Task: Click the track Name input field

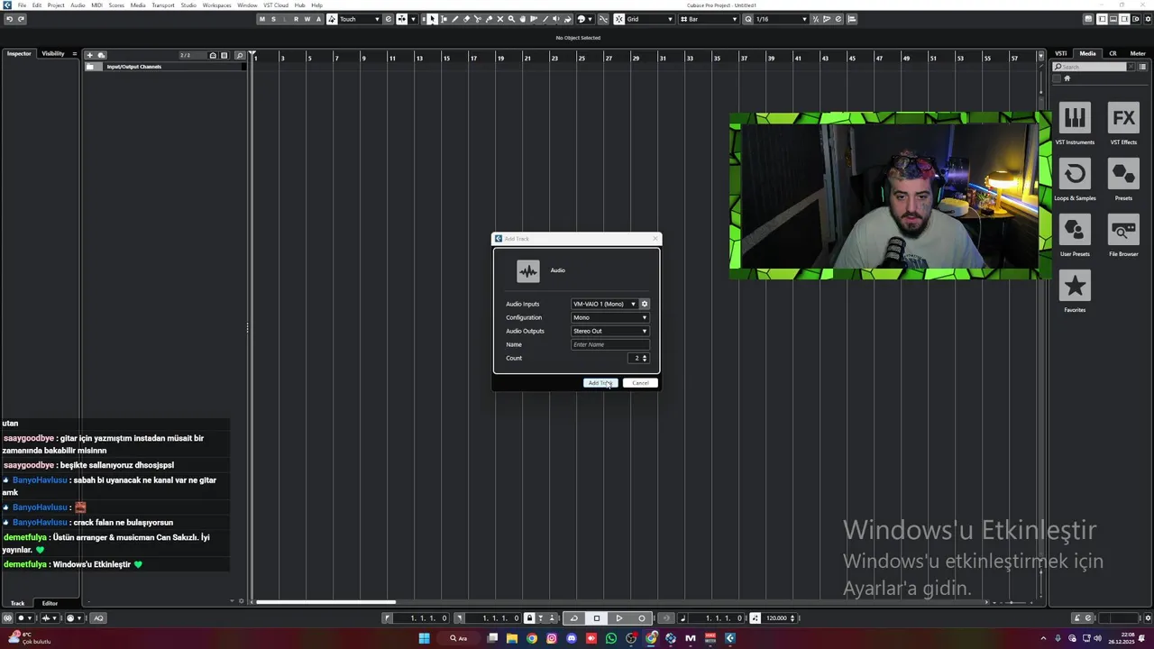Action: [610, 344]
